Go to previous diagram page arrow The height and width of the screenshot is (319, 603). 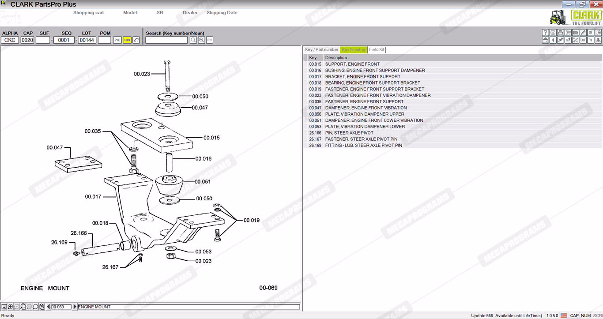tap(48, 307)
